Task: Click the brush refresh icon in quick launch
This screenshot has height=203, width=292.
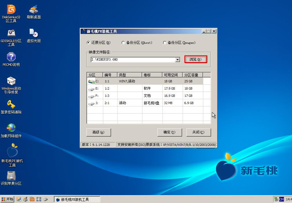Action: tap(25, 199)
